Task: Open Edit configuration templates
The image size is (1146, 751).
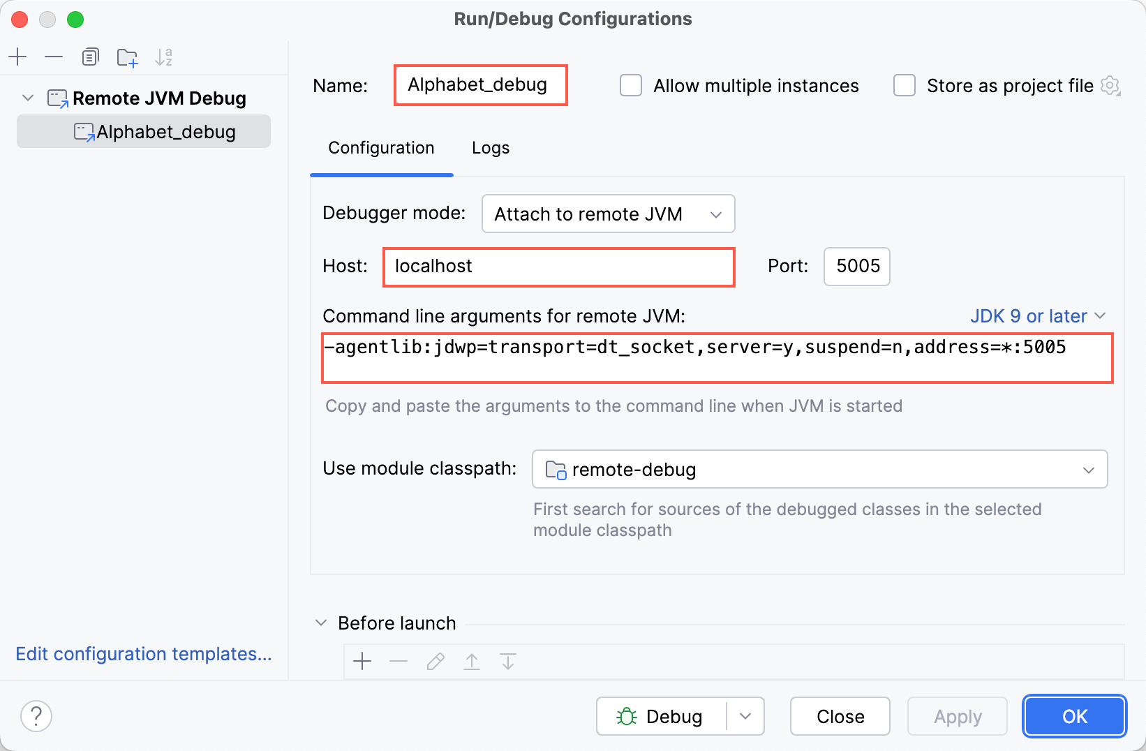Action: click(143, 654)
